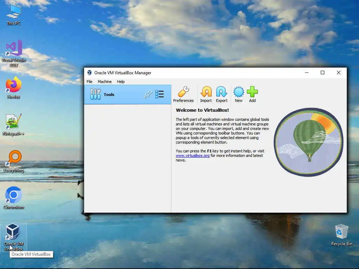Create a New virtual machine

pyautogui.click(x=238, y=94)
